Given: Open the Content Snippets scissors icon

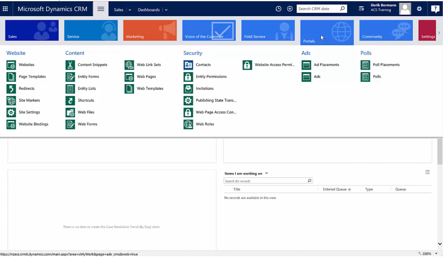Looking at the screenshot, I should (x=70, y=65).
